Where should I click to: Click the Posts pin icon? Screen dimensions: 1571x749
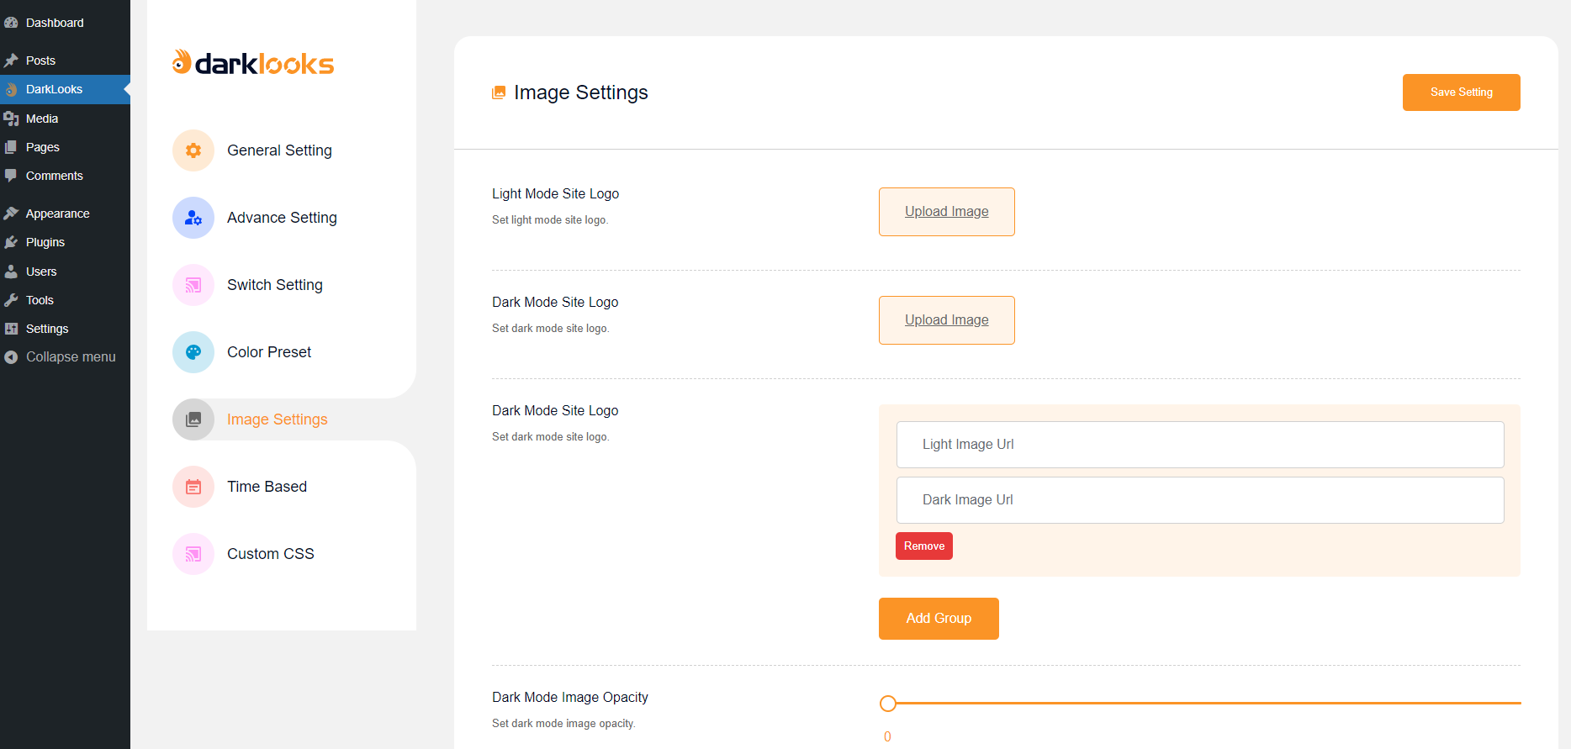point(11,61)
